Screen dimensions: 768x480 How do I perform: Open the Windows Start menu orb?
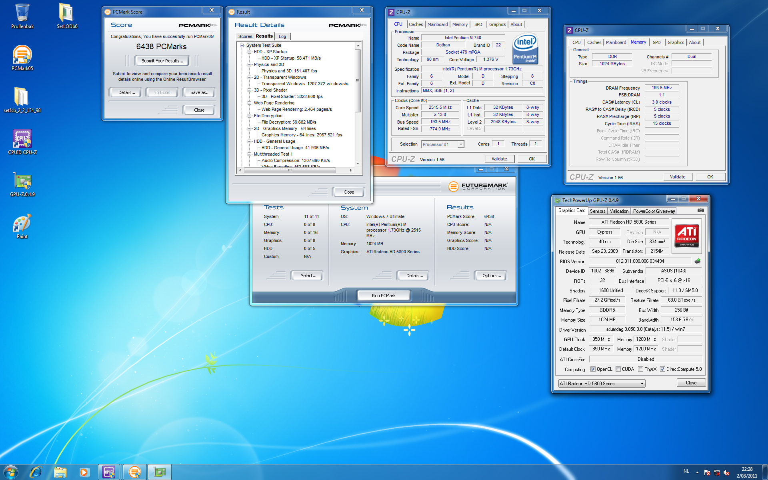click(11, 472)
